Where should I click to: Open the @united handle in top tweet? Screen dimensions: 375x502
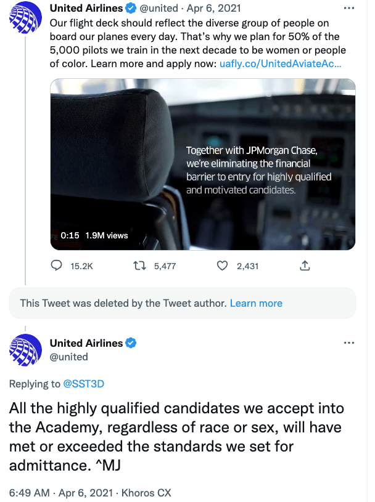[159, 9]
